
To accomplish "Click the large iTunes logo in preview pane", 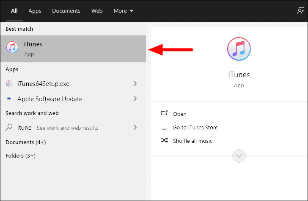I will click(239, 49).
